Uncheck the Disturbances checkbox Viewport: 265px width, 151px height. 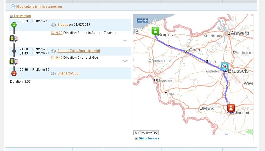pyautogui.click(x=137, y=138)
